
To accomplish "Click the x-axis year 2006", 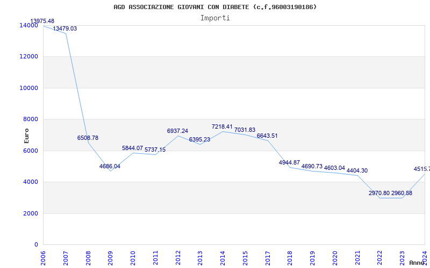I will coord(44,258).
